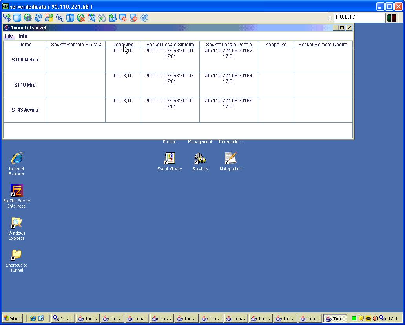Click the green and red status indicator

[392, 18]
